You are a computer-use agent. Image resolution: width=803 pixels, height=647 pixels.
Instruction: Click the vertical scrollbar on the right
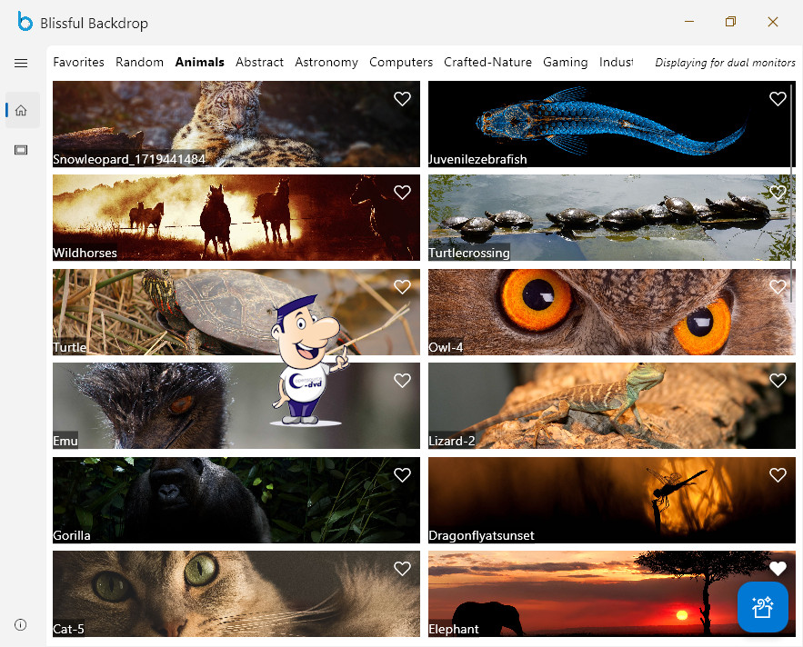(x=792, y=191)
